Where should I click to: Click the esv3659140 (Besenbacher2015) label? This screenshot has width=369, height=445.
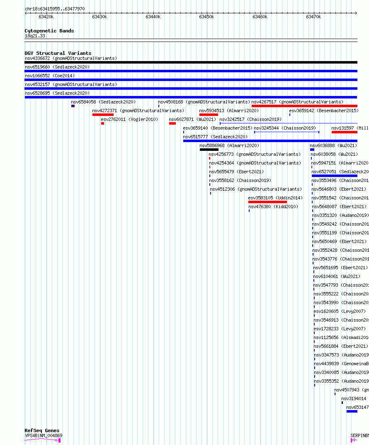pos(218,128)
